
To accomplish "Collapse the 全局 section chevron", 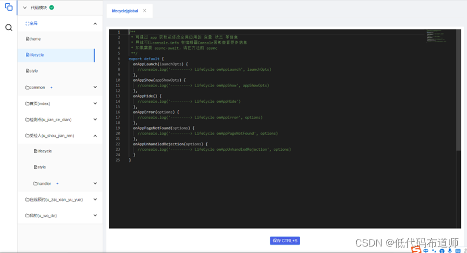I will tap(95, 24).
